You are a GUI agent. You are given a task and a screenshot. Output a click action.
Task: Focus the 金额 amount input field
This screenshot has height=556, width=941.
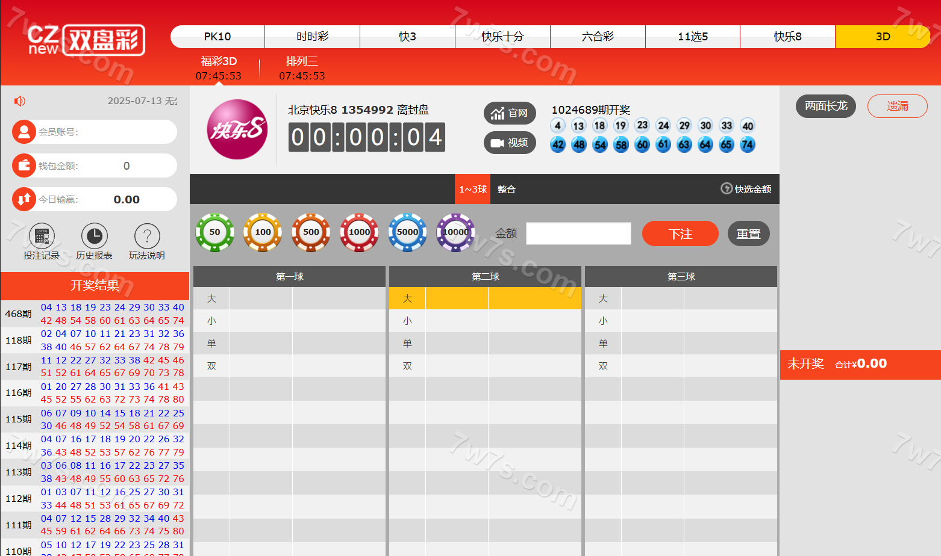point(578,233)
